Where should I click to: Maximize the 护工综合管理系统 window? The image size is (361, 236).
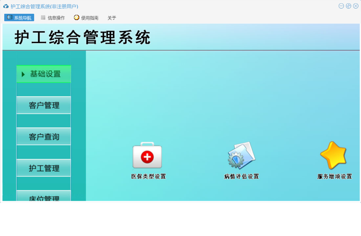coord(349,6)
